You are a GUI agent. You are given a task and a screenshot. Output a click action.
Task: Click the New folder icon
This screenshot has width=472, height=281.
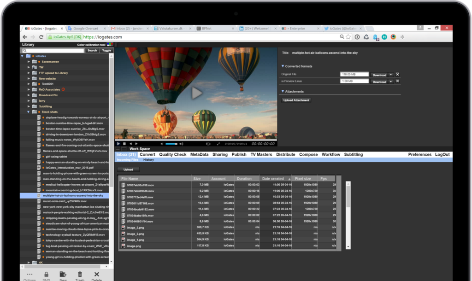63,275
